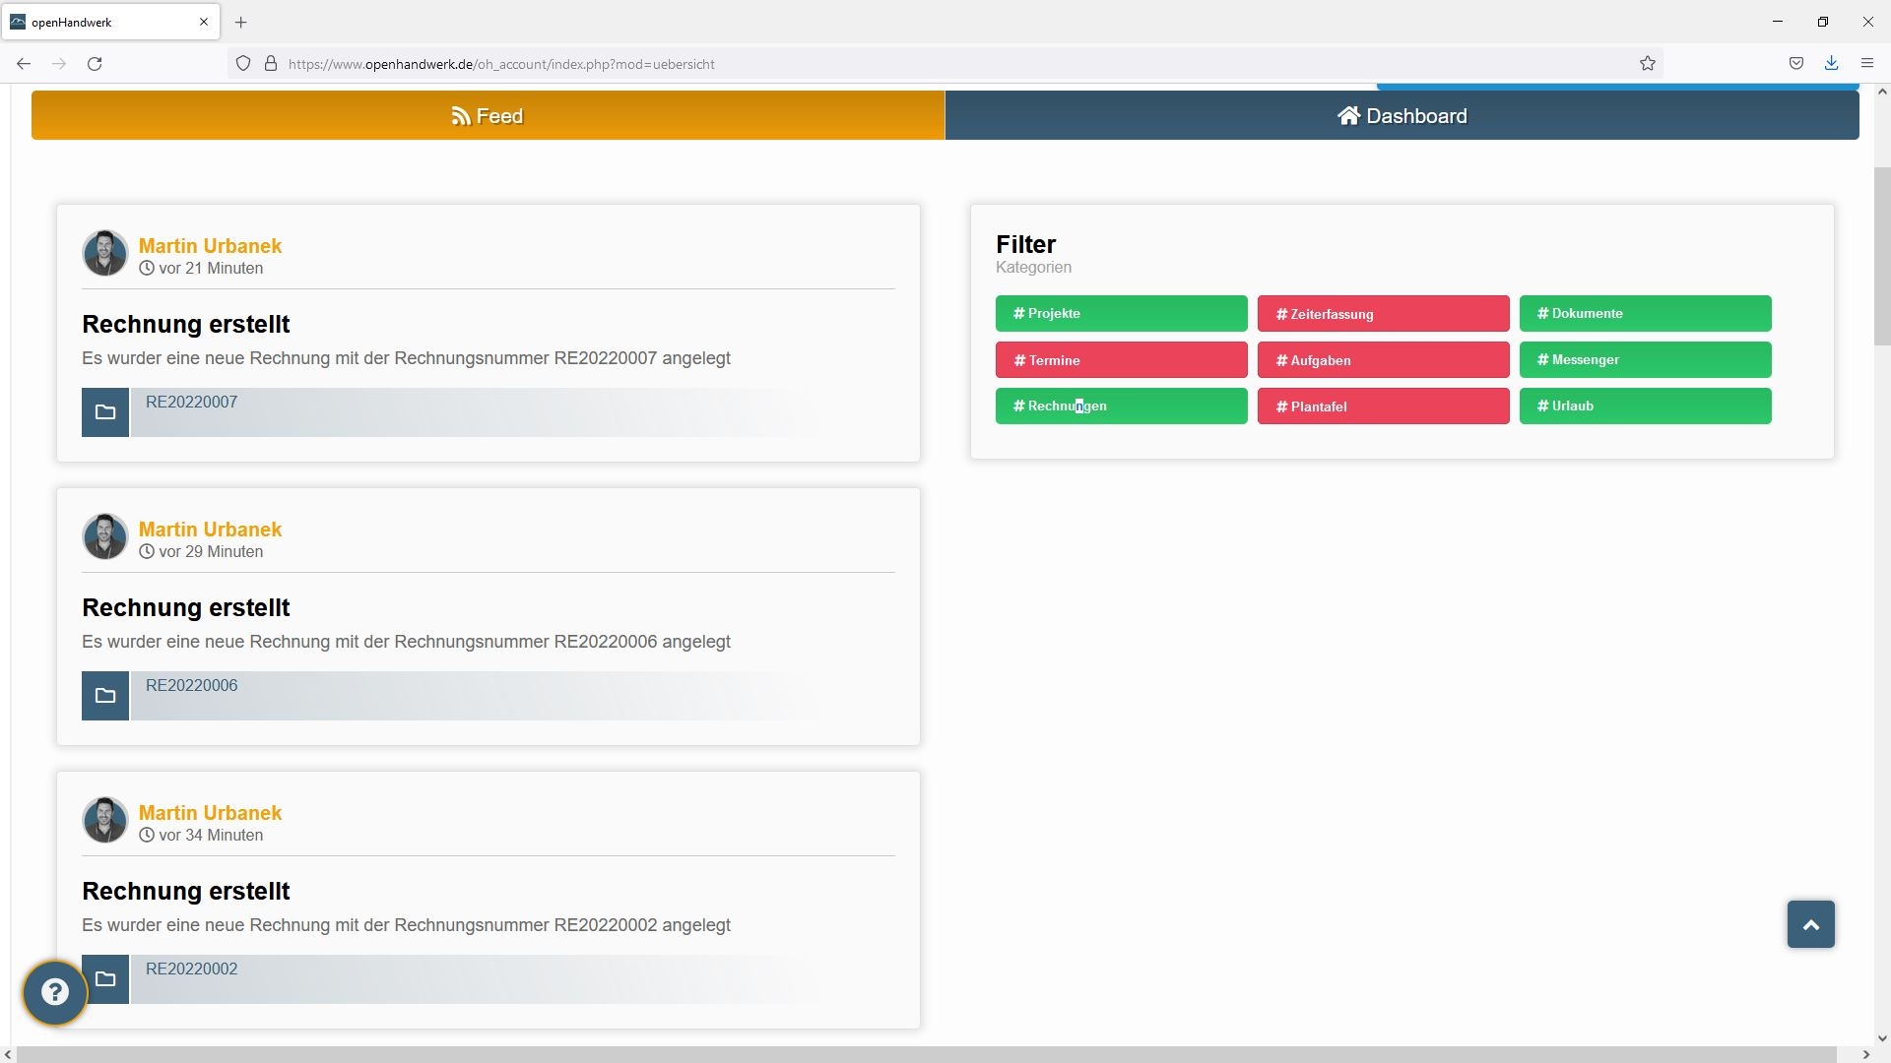Image resolution: width=1891 pixels, height=1063 pixels.
Task: Click the folder icon next to RE20220007
Action: [x=105, y=412]
